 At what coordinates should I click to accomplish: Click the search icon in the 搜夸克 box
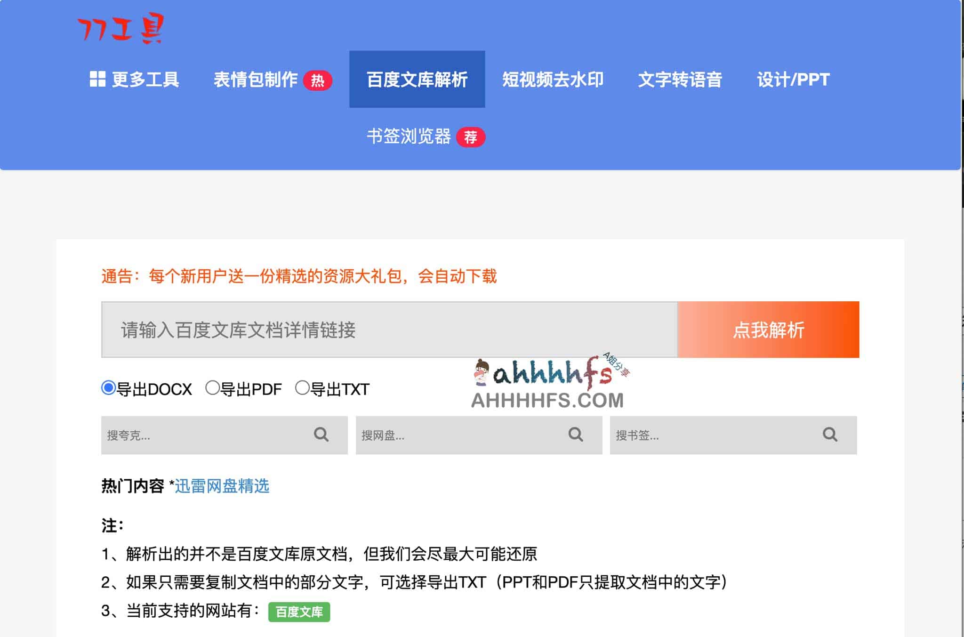pyautogui.click(x=322, y=435)
